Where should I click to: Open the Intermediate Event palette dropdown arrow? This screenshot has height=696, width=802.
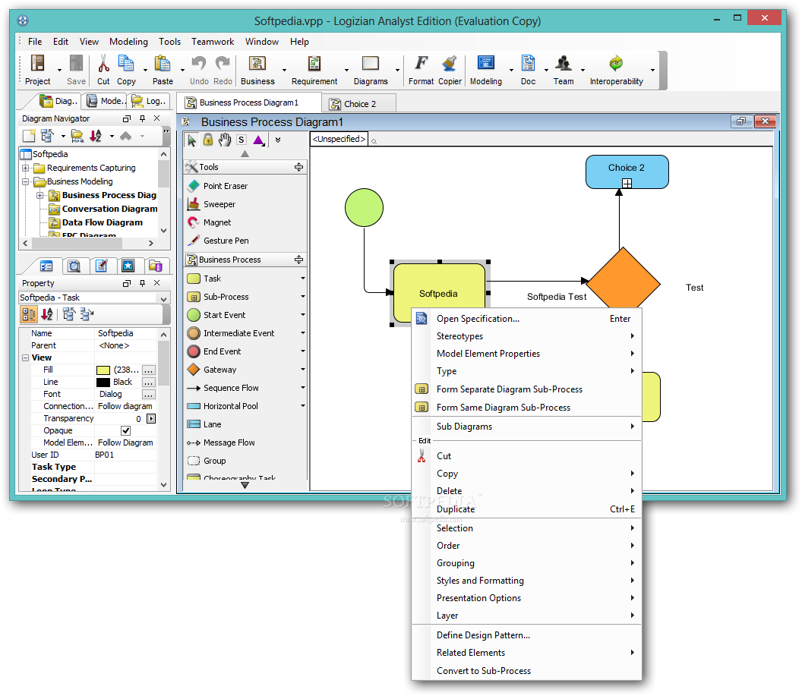click(303, 333)
